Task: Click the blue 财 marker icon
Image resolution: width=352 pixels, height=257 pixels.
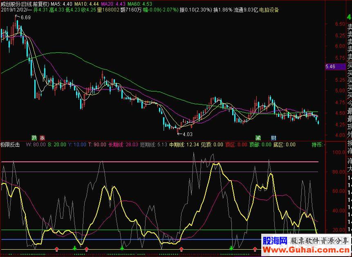Action: point(274,138)
